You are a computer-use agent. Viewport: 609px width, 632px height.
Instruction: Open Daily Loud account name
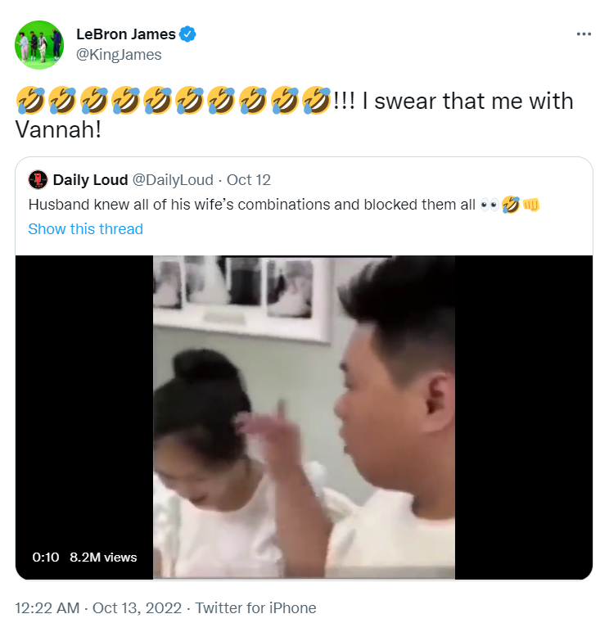point(90,180)
